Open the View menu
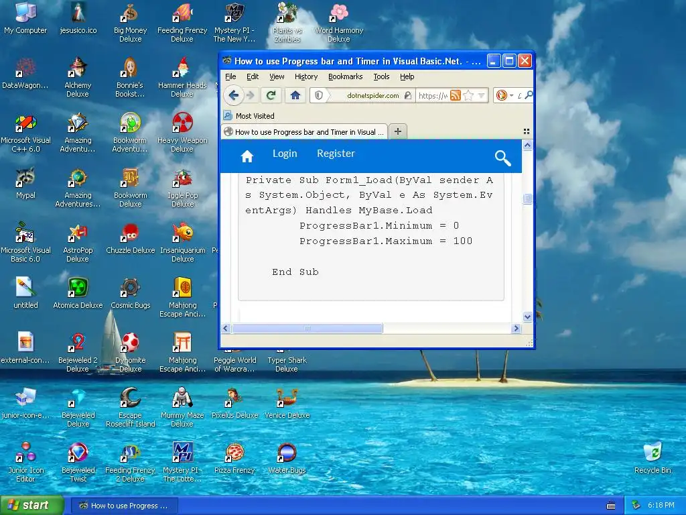The height and width of the screenshot is (515, 686). (277, 76)
